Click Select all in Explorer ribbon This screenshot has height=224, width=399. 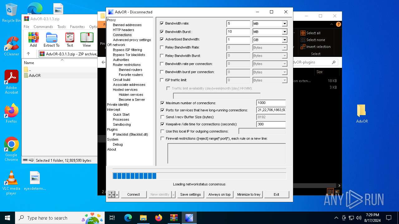[x=310, y=33]
